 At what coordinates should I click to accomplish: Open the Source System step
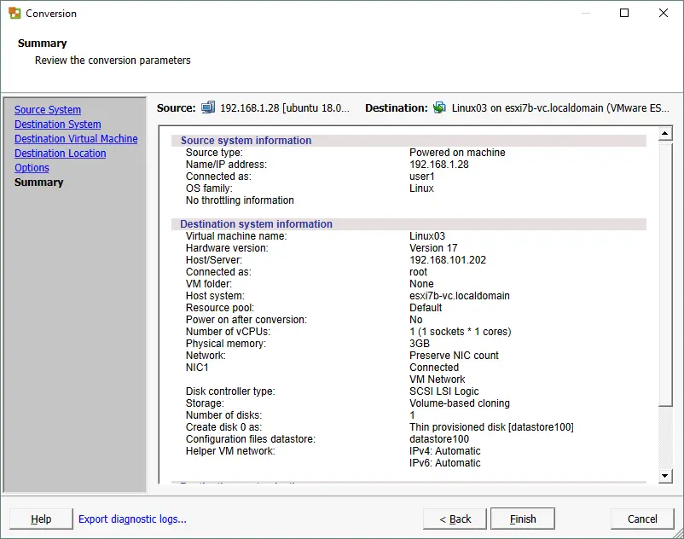[48, 110]
